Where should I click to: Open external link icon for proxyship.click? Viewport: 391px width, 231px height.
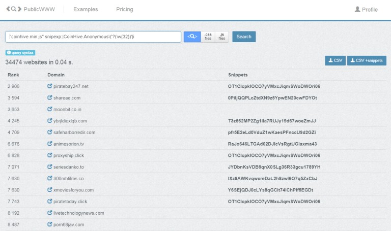(49, 155)
